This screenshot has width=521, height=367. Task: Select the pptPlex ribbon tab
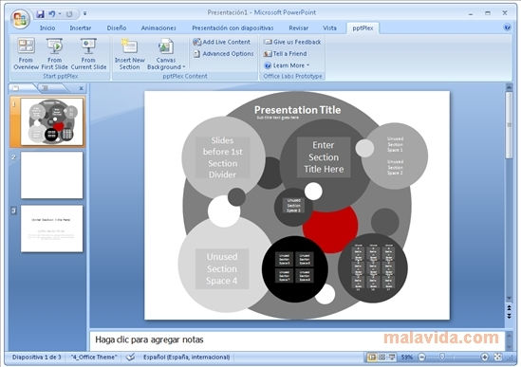coord(363,28)
